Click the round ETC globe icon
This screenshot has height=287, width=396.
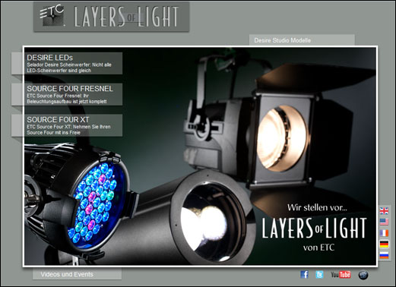point(363,275)
